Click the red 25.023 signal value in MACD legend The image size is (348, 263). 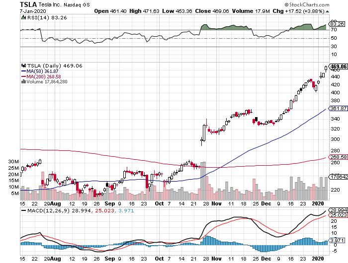pos(104,211)
